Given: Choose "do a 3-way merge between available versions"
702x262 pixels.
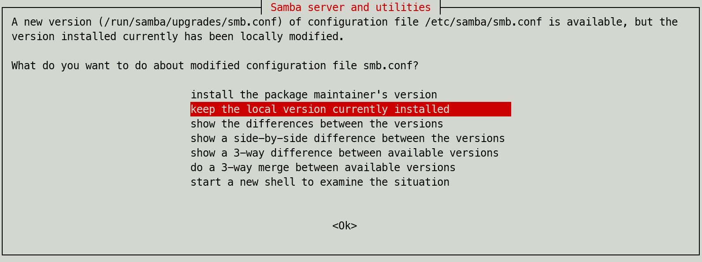Looking at the screenshot, I should 323,168.
